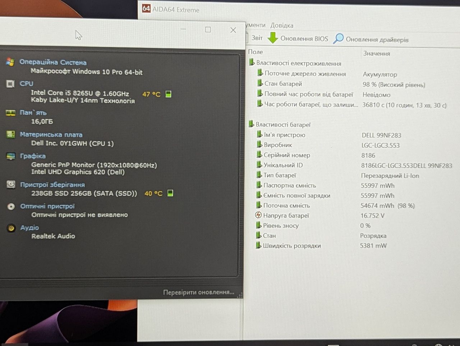Open the Материнська плата section
The width and height of the screenshot is (460, 346).
[x=51, y=135]
